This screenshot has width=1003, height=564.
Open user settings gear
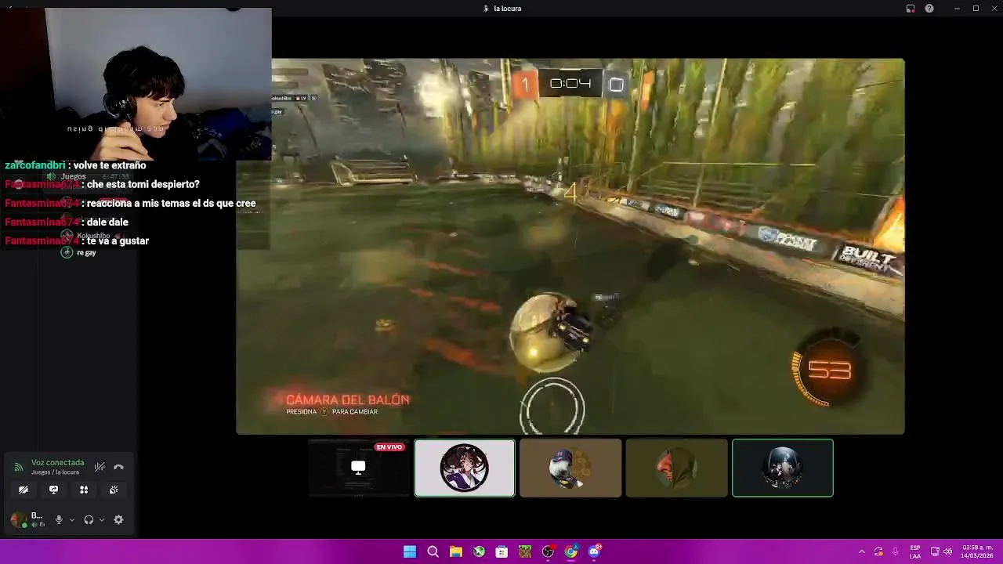[x=118, y=519]
